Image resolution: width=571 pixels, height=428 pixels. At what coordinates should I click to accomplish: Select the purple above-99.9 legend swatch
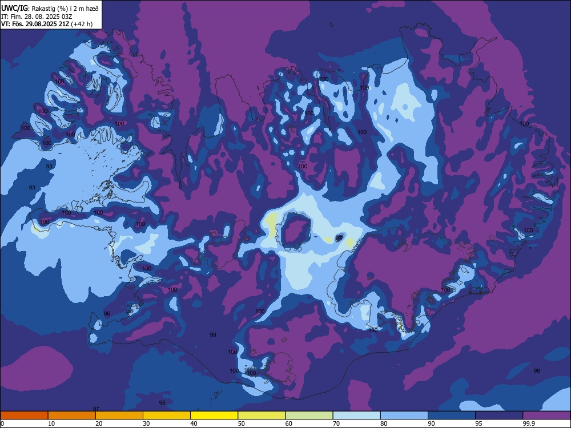(546, 415)
